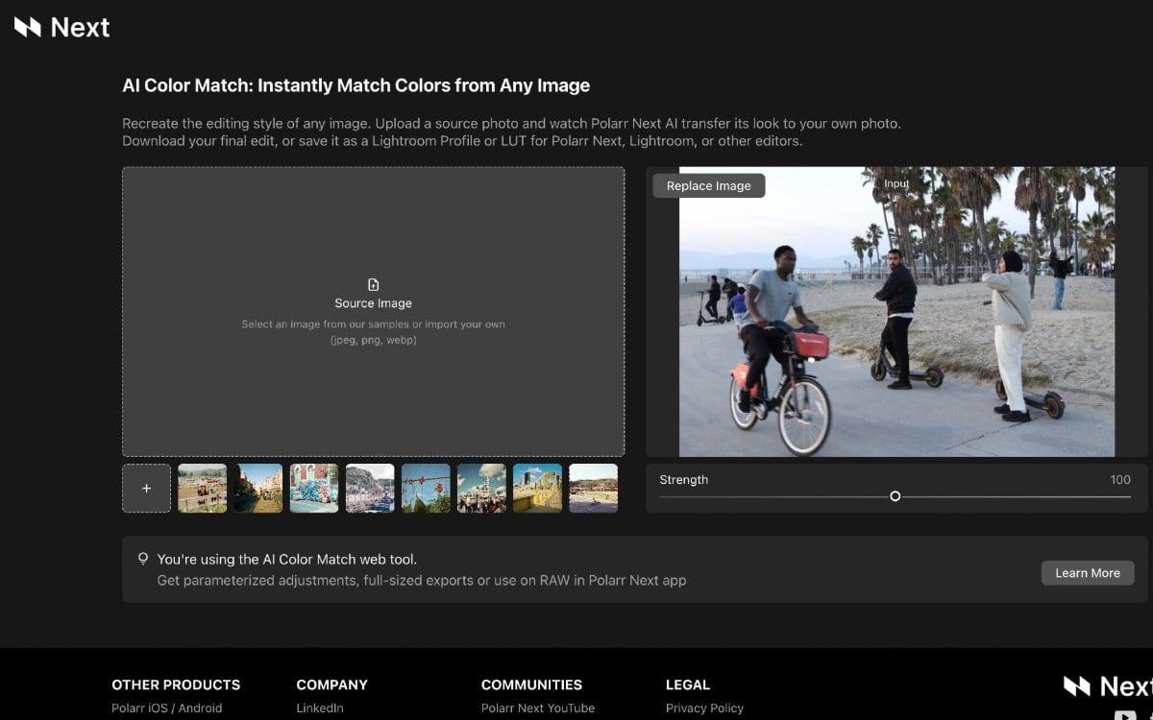Viewport: 1153px width, 720px height.
Task: Visit the Polarr Next YouTube link
Action: (537, 708)
